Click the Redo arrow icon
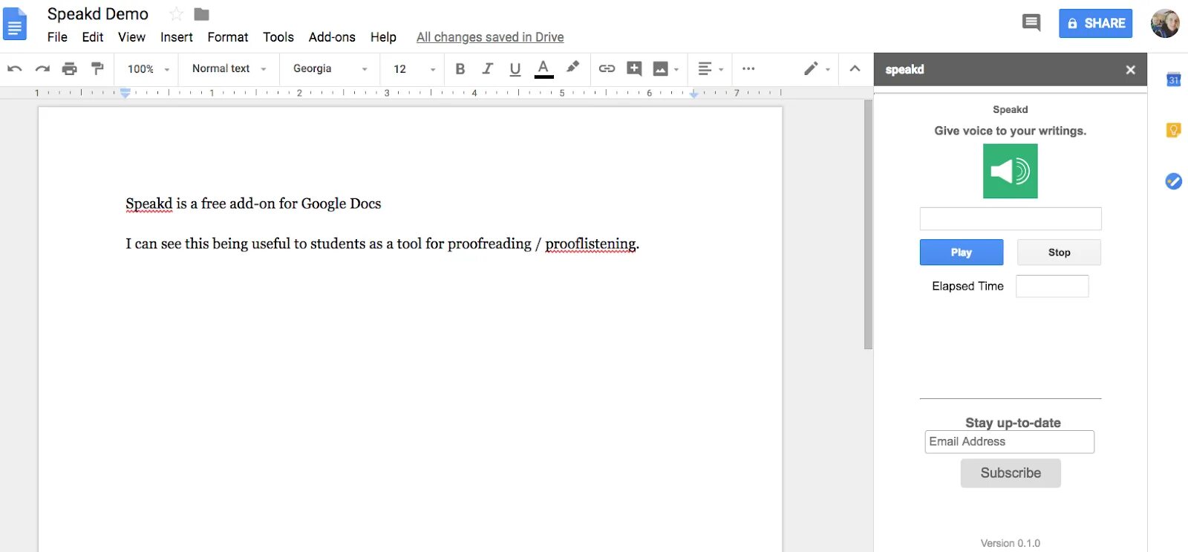 (42, 69)
